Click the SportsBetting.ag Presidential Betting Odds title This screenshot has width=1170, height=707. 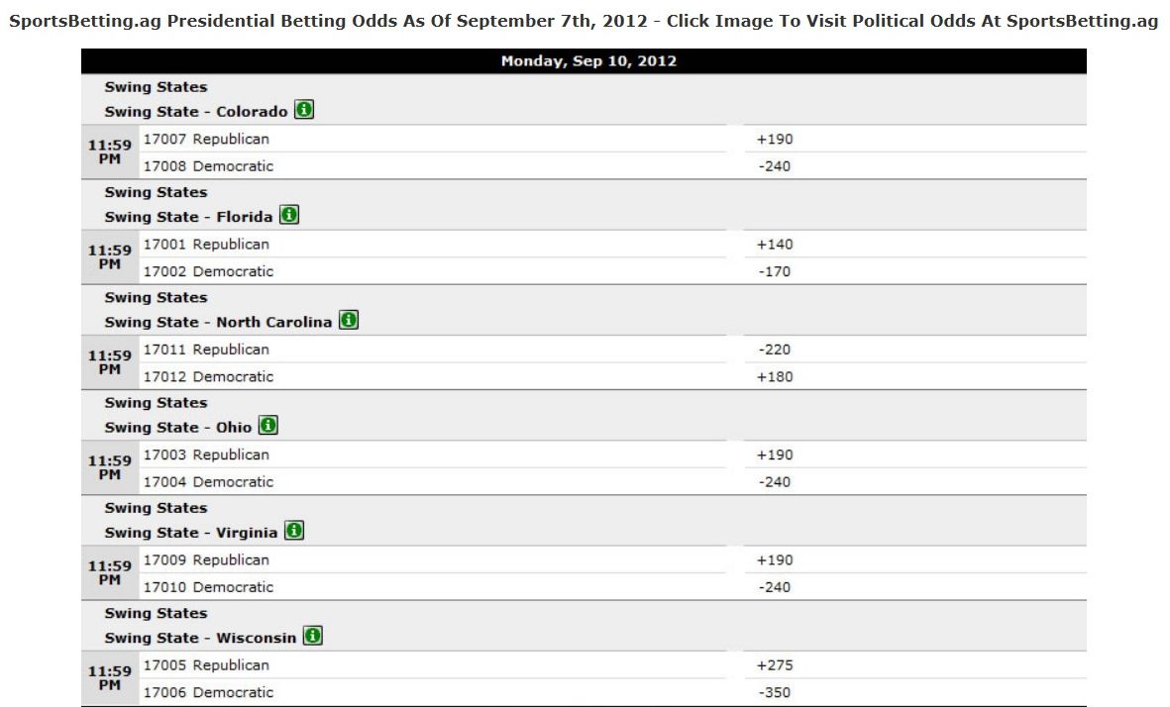[584, 21]
